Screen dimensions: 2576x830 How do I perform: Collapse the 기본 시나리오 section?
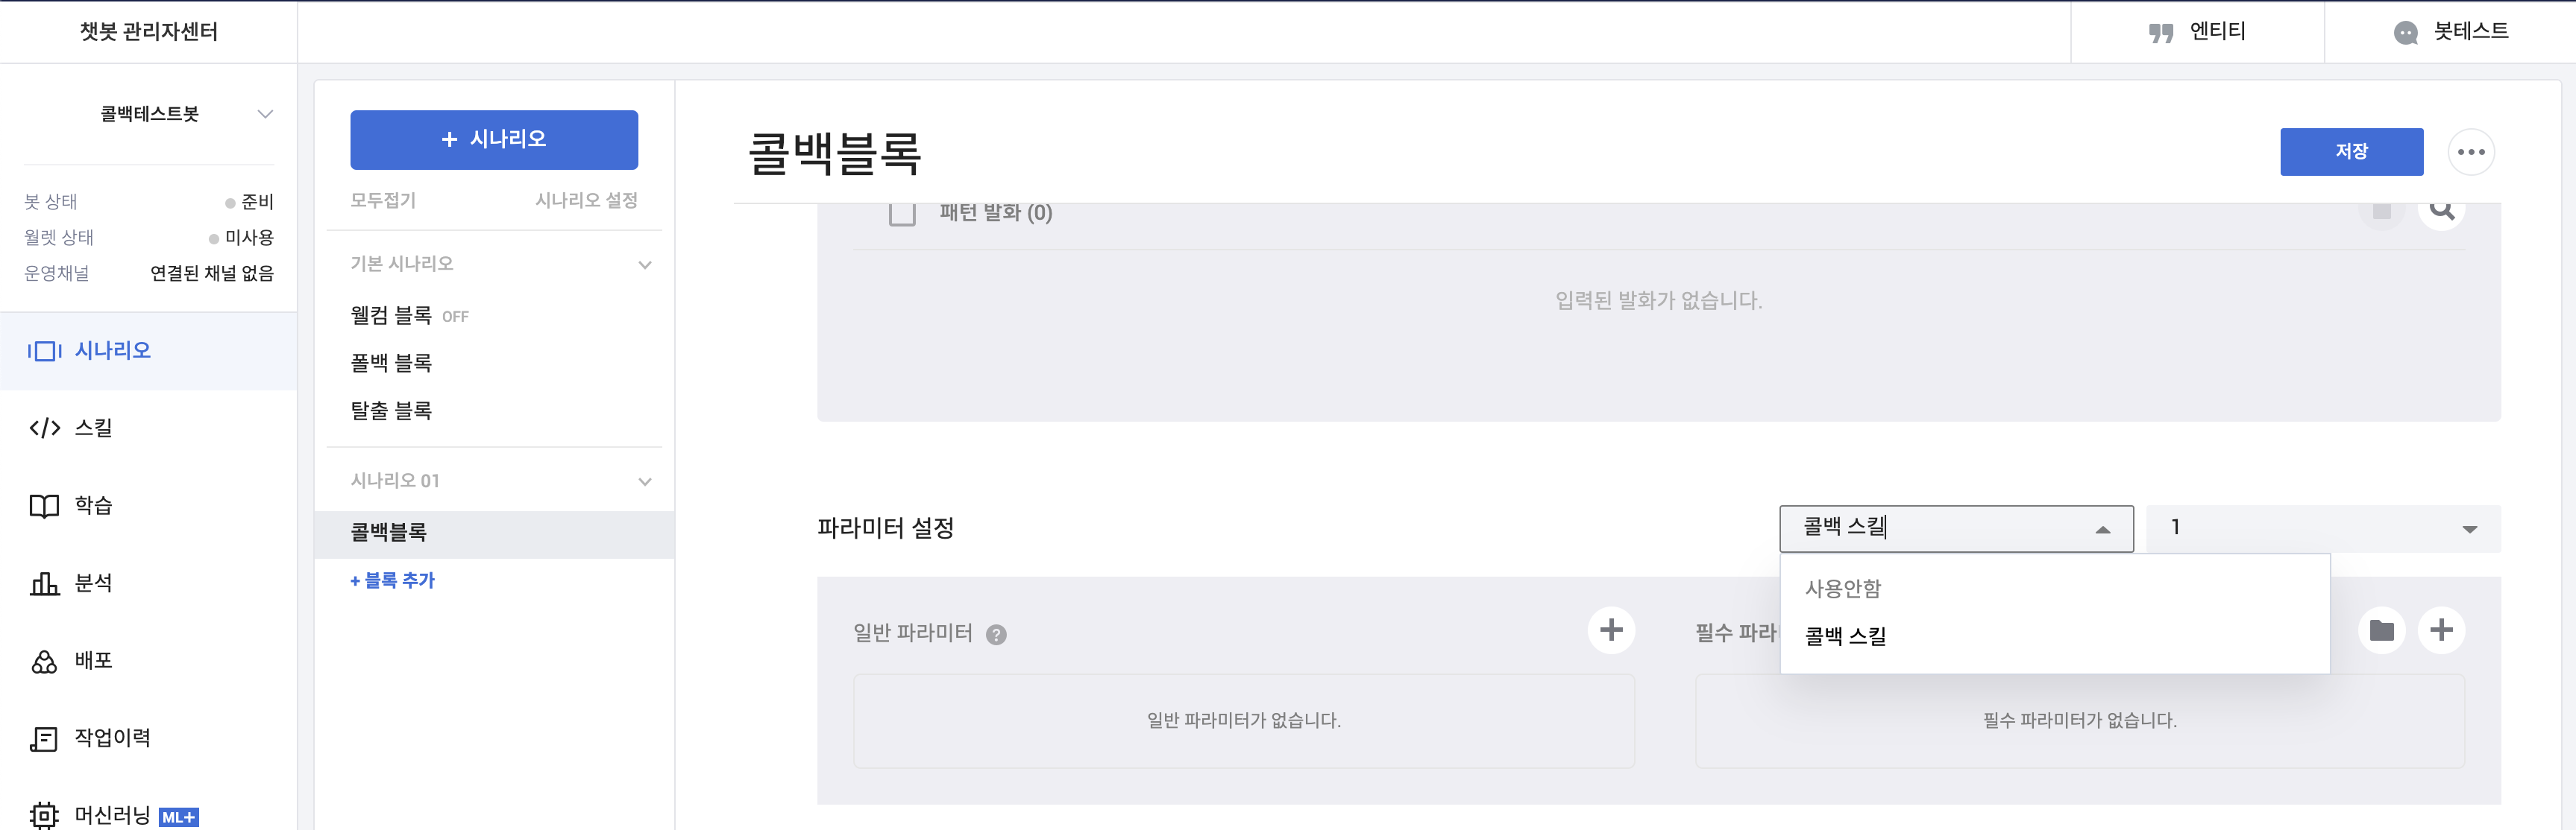tap(645, 264)
